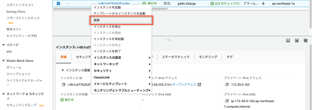312x110 pixels.
Task: Collapse the Elastic Block Store sidebar section
Action: coord(4,61)
